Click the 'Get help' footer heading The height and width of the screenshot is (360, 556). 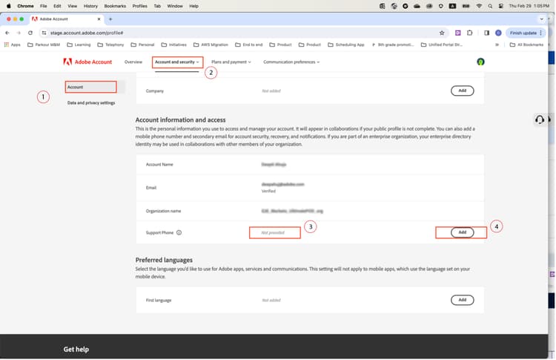point(76,350)
